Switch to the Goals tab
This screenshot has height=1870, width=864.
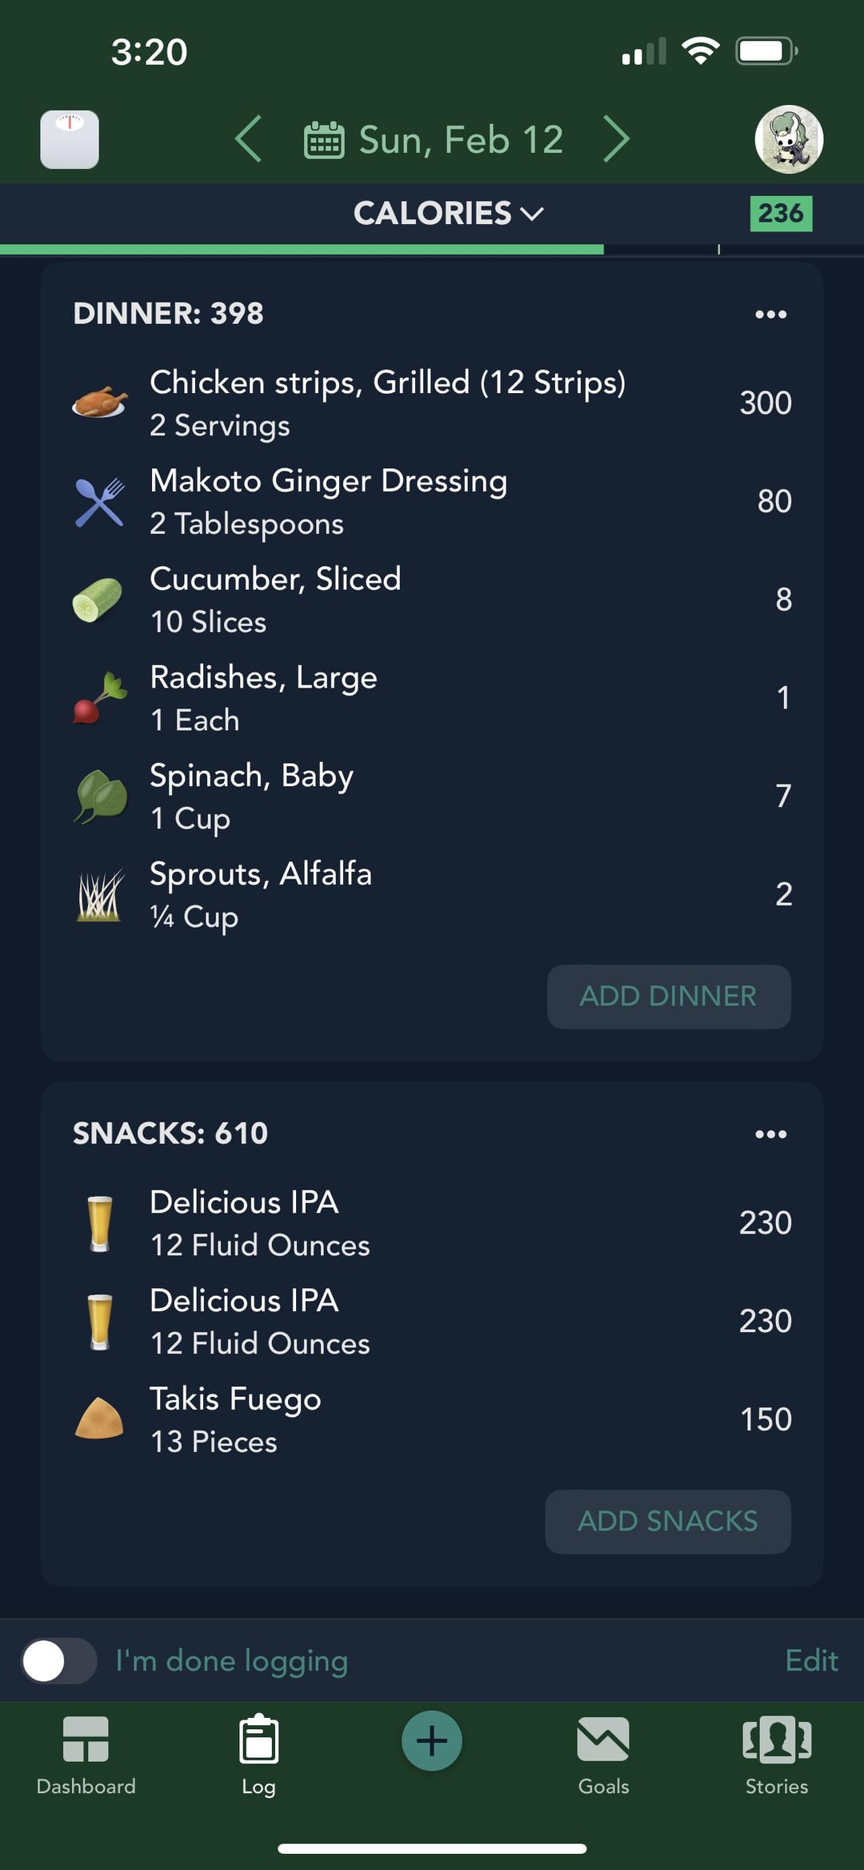click(603, 1755)
